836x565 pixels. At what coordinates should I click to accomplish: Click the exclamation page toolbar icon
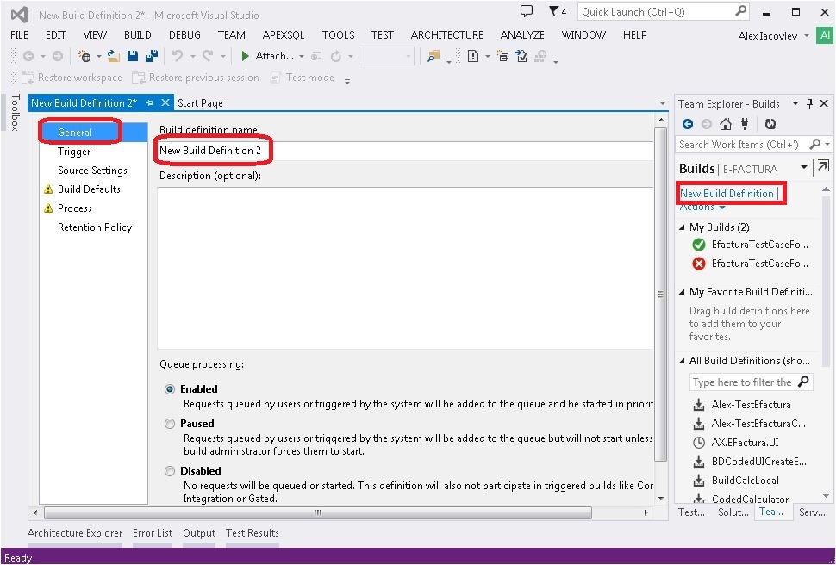(x=473, y=56)
